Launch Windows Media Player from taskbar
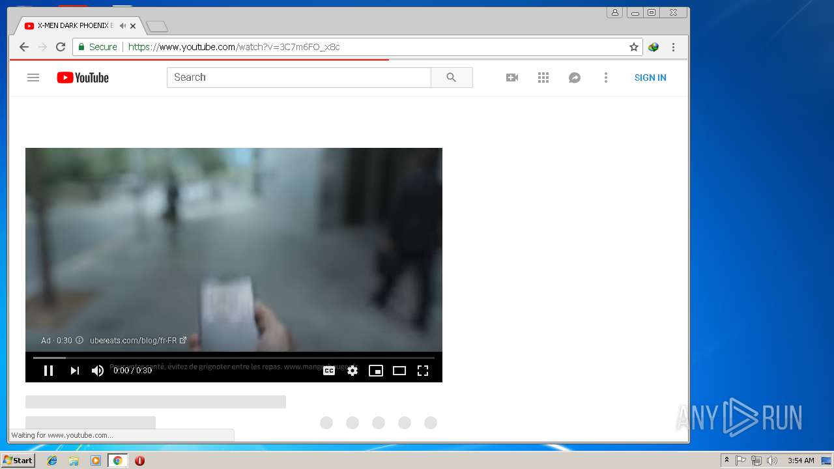The image size is (834, 469). click(x=96, y=461)
